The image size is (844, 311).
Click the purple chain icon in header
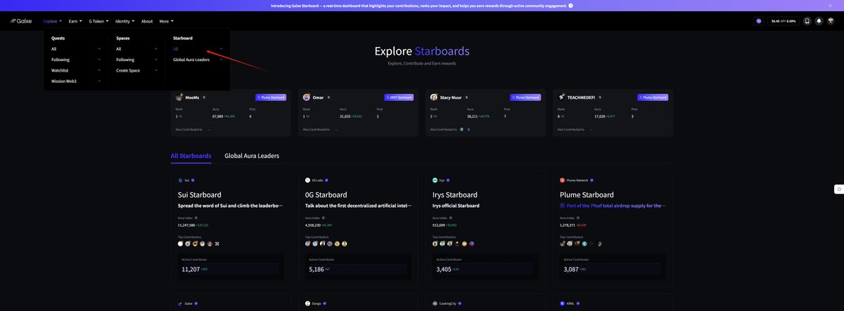tap(759, 21)
